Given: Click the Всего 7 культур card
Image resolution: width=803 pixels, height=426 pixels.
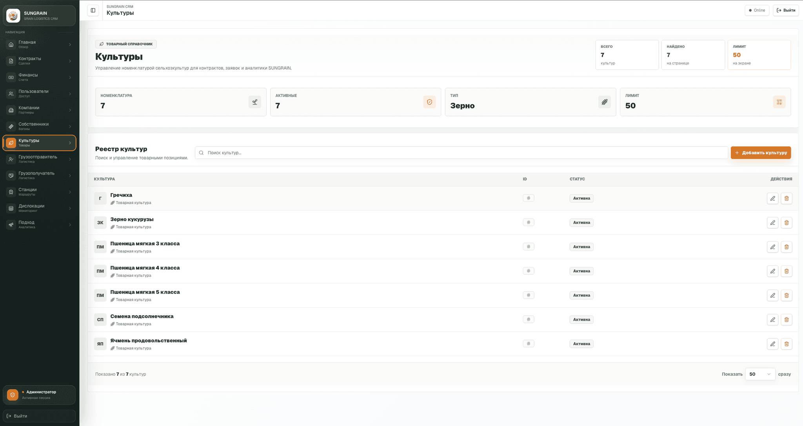Looking at the screenshot, I should pyautogui.click(x=627, y=55).
